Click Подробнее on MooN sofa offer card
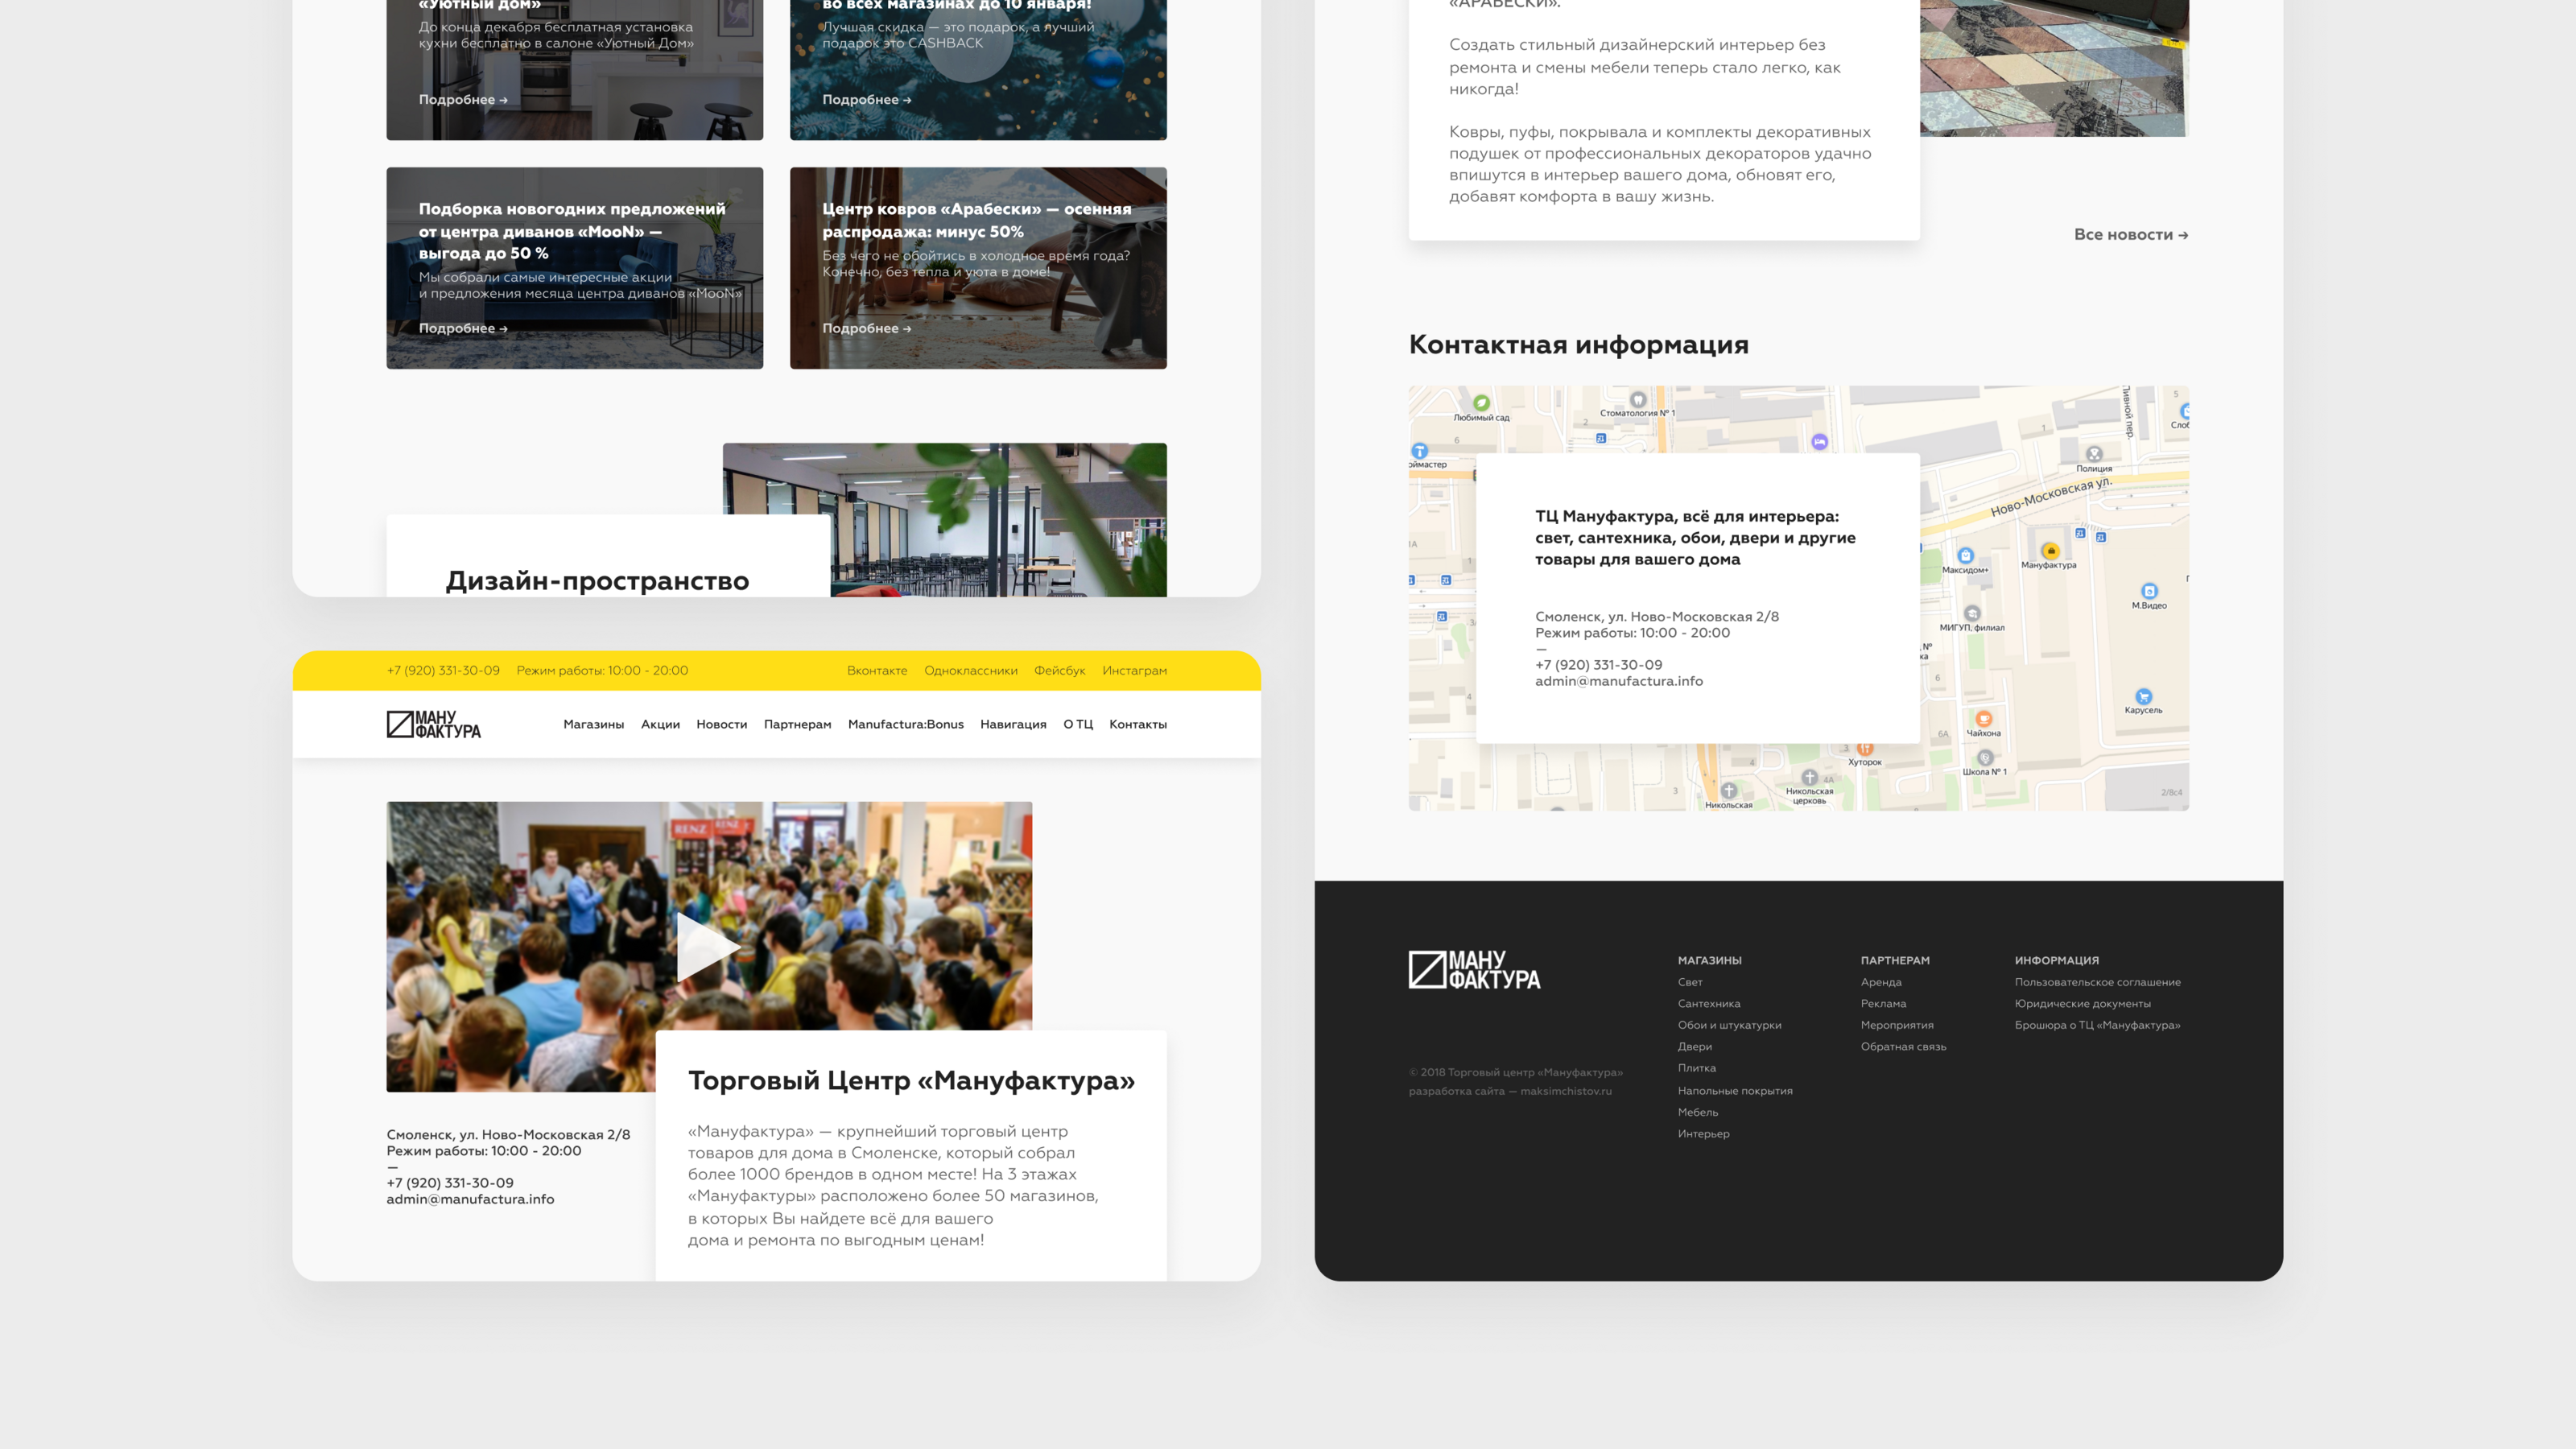The image size is (2576, 1449). pos(462,328)
